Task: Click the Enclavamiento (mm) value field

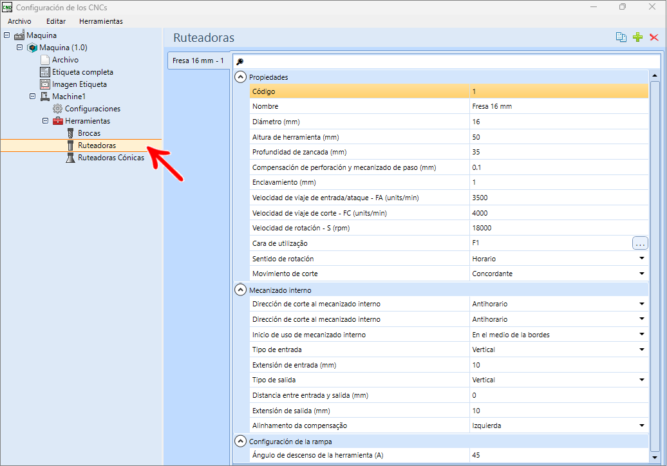Action: 559,182
